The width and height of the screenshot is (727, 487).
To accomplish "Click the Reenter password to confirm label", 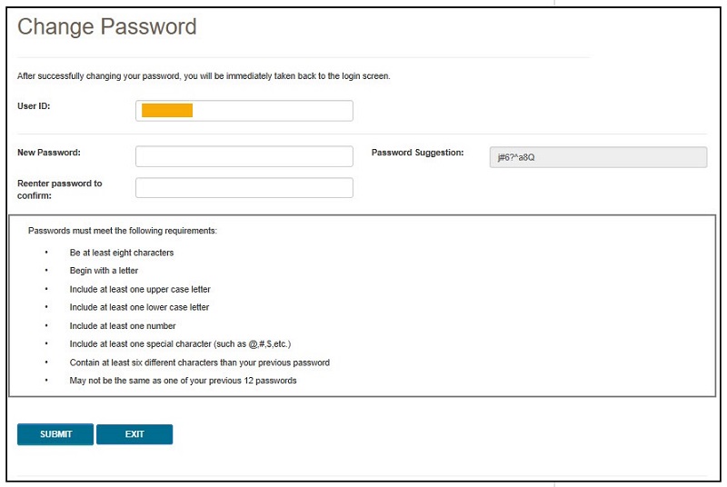I will coord(59,189).
